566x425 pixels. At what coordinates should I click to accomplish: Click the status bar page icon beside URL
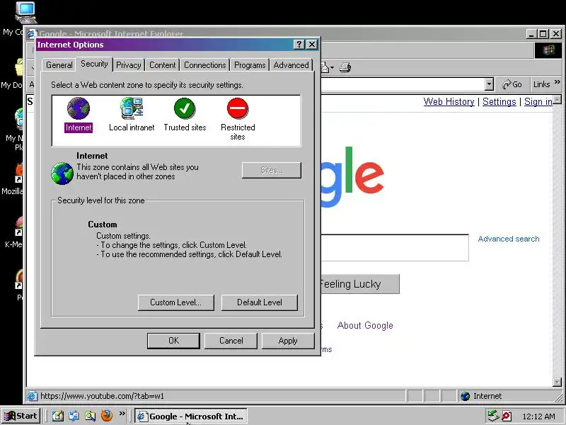pos(32,396)
